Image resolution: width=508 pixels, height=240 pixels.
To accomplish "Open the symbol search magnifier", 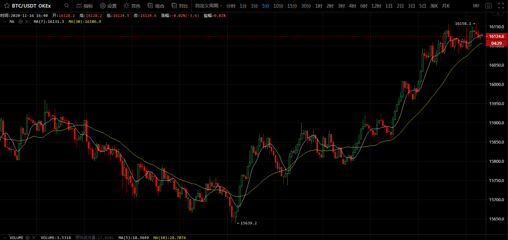I will pos(67,6).
